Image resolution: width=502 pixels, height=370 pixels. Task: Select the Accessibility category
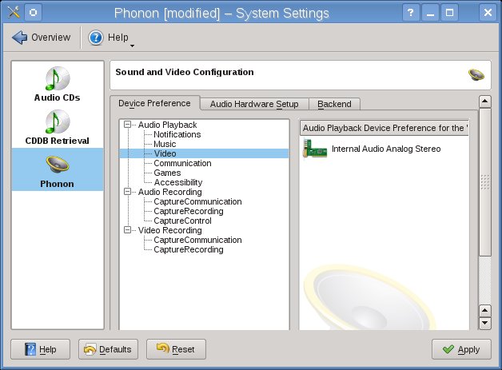178,182
